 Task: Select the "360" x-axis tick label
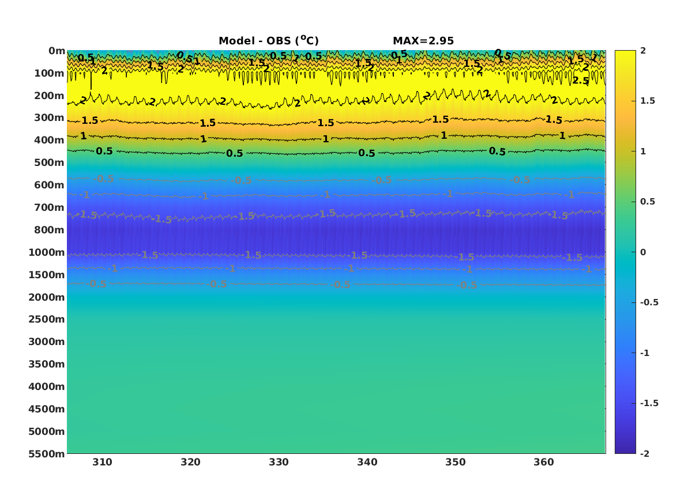(544, 463)
